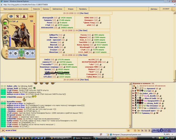Select mideya in the 23:30 всем спасибо message
Viewport: 176px width, 140px height.
coord(10,107)
